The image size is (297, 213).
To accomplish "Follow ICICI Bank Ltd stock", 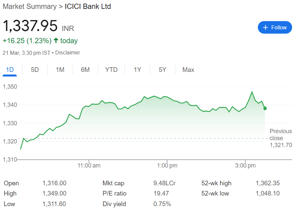I will coord(275,27).
